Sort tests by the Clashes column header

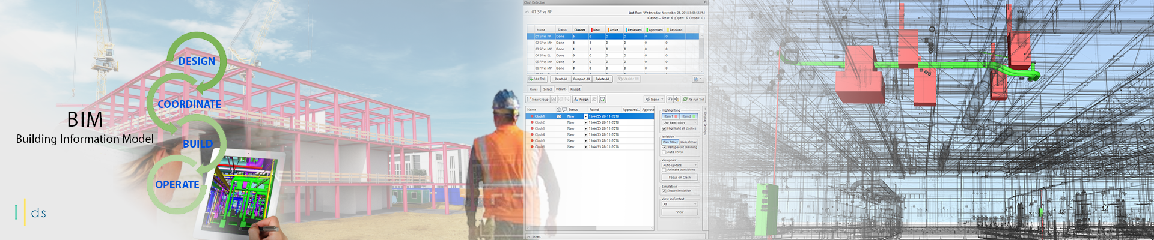coord(580,29)
